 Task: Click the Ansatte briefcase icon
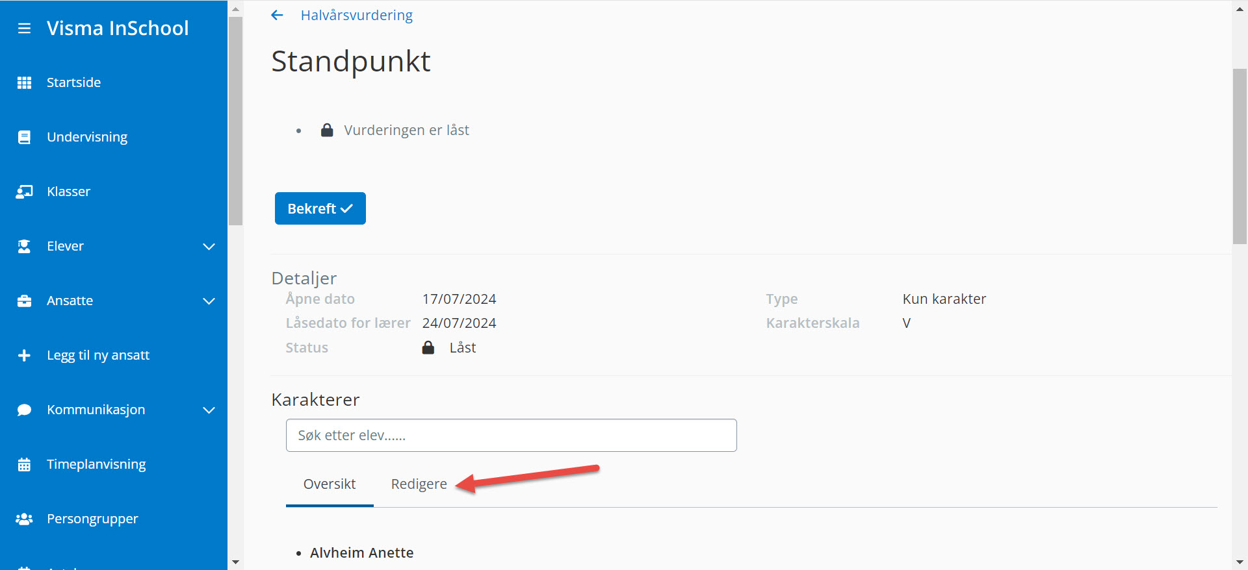click(24, 301)
